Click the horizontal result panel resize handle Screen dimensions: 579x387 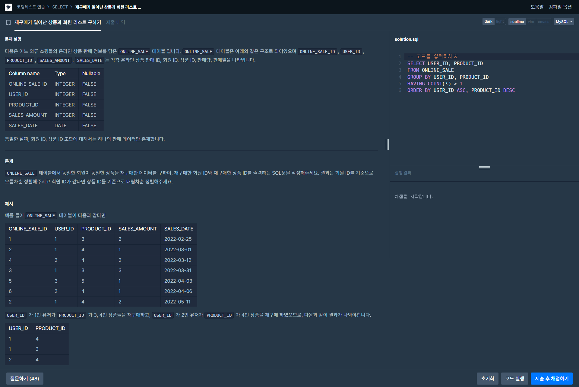point(484,168)
